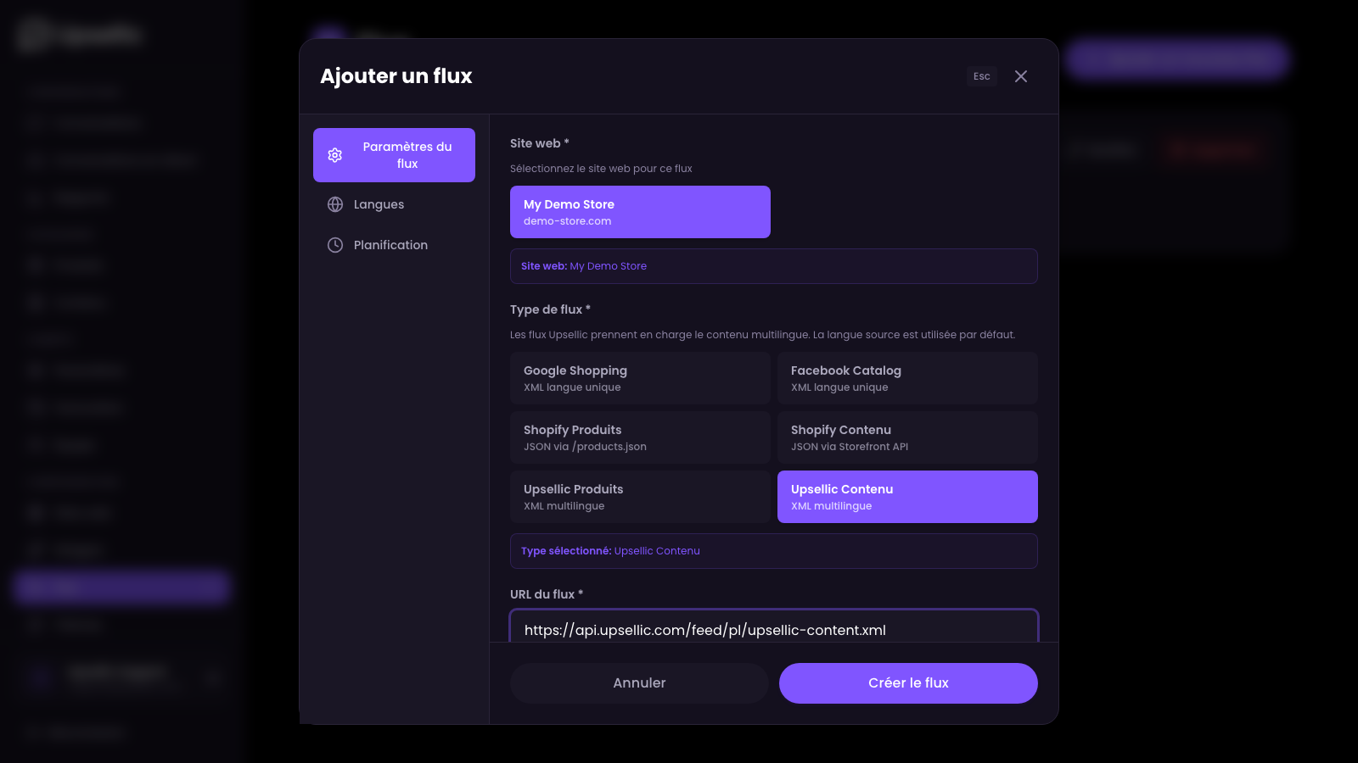Image resolution: width=1358 pixels, height=763 pixels.
Task: Click into the URL du flux field
Action: click(773, 629)
